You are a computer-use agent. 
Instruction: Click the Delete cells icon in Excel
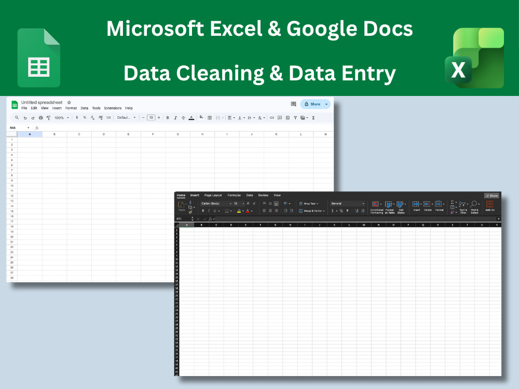428,206
